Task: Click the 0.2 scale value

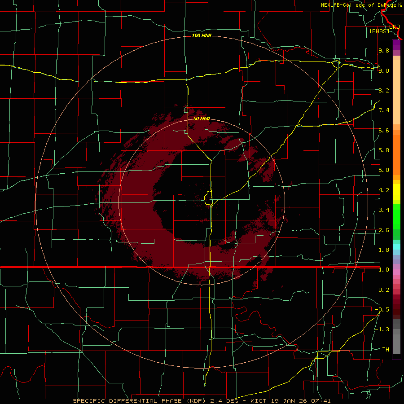Action: pos(384,290)
